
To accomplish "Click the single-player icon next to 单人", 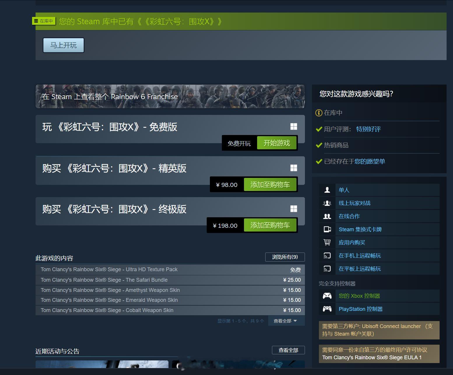I will coord(327,190).
